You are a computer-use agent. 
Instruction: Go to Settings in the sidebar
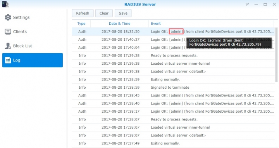(x=21, y=17)
